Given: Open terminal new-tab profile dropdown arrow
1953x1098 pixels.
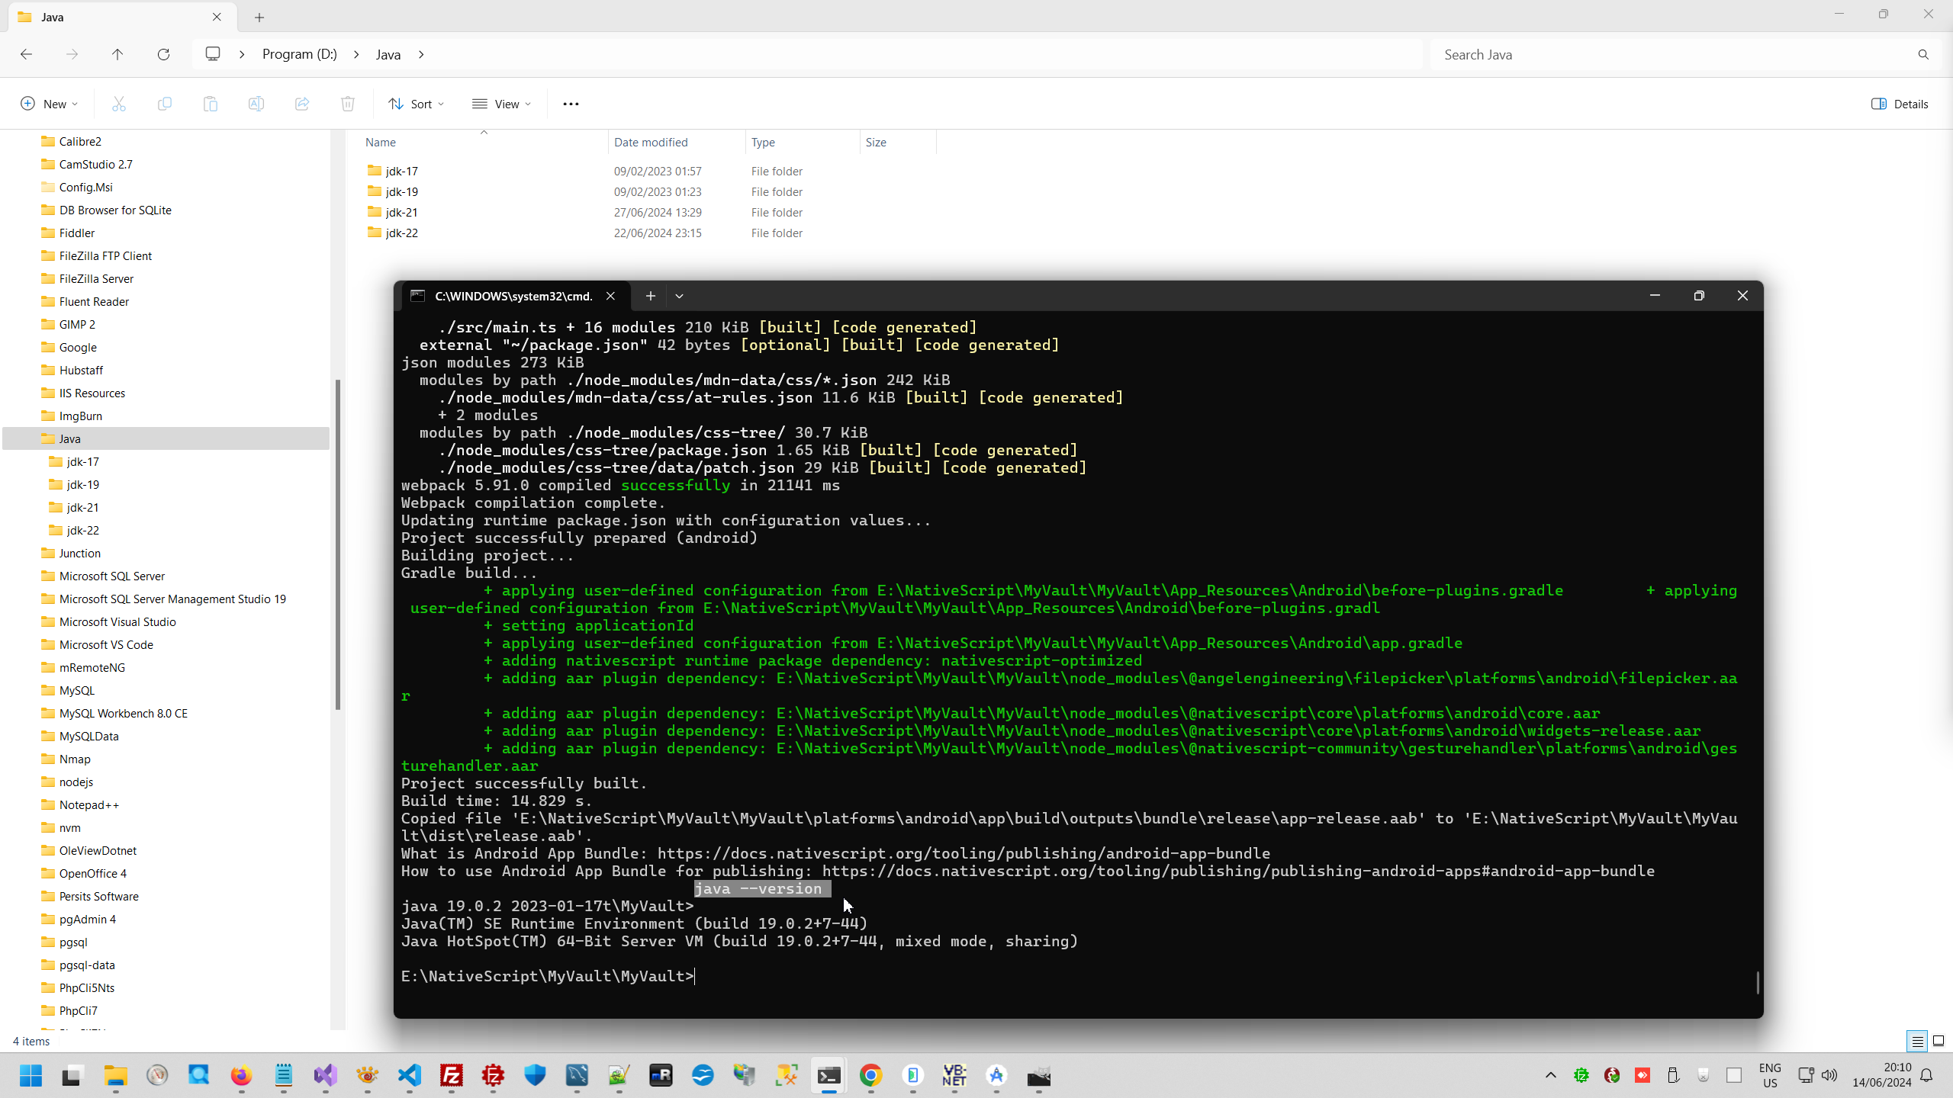Looking at the screenshot, I should point(679,296).
